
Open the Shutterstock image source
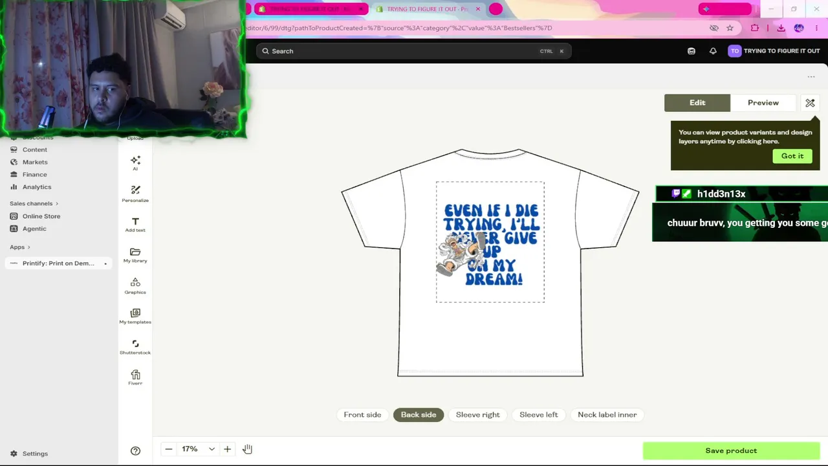[x=135, y=347]
